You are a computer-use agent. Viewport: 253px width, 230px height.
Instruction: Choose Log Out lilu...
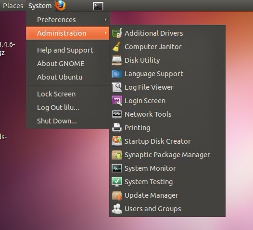click(68, 108)
